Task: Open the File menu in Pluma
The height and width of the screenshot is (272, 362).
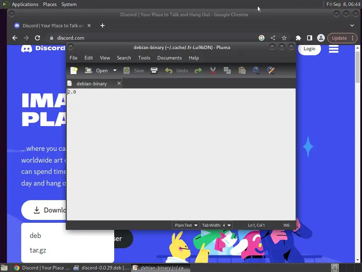Action: (x=74, y=58)
